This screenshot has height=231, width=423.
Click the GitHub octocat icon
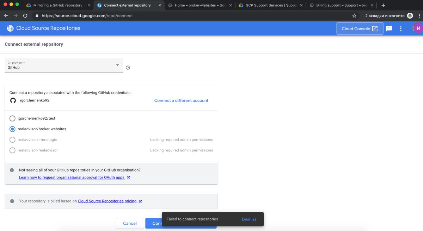pos(13,100)
